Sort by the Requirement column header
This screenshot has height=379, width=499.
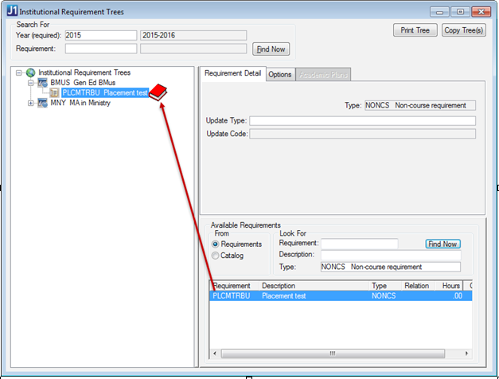pyautogui.click(x=235, y=286)
